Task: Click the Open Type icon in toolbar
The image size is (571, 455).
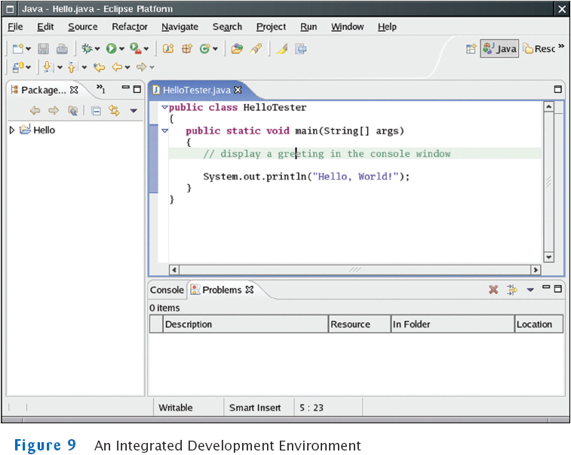Action: (x=236, y=49)
